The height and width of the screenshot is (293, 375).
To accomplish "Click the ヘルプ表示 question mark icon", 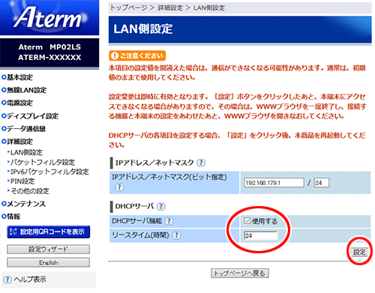I will click(x=7, y=280).
